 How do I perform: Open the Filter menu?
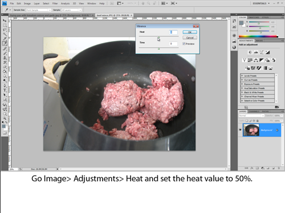click(55, 3)
